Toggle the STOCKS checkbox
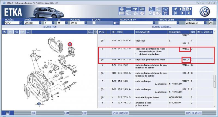 tap(94, 23)
